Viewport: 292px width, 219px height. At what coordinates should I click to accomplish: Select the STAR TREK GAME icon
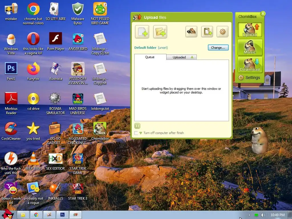click(78, 163)
